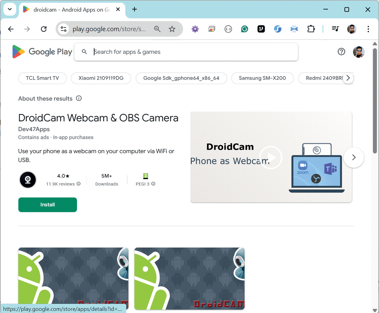Open the black square extension icon
Viewport: 379px width, 313px height.
pos(261,29)
